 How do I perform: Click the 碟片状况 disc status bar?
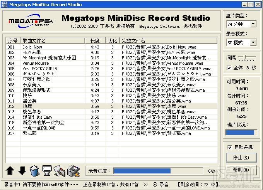tap(241, 133)
